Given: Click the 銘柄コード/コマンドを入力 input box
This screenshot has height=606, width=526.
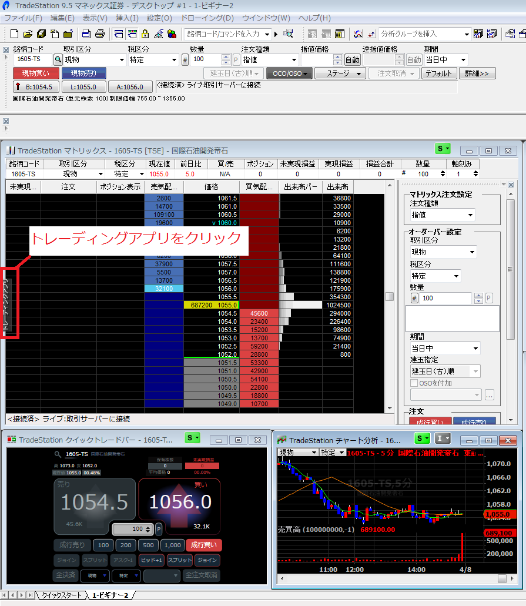Looking at the screenshot, I should (x=224, y=35).
